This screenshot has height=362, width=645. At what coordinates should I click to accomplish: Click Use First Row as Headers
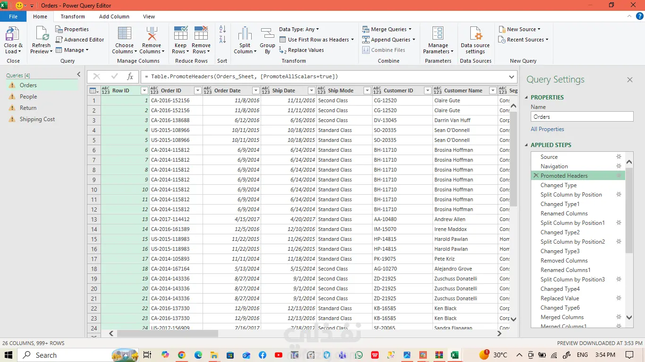pos(316,40)
